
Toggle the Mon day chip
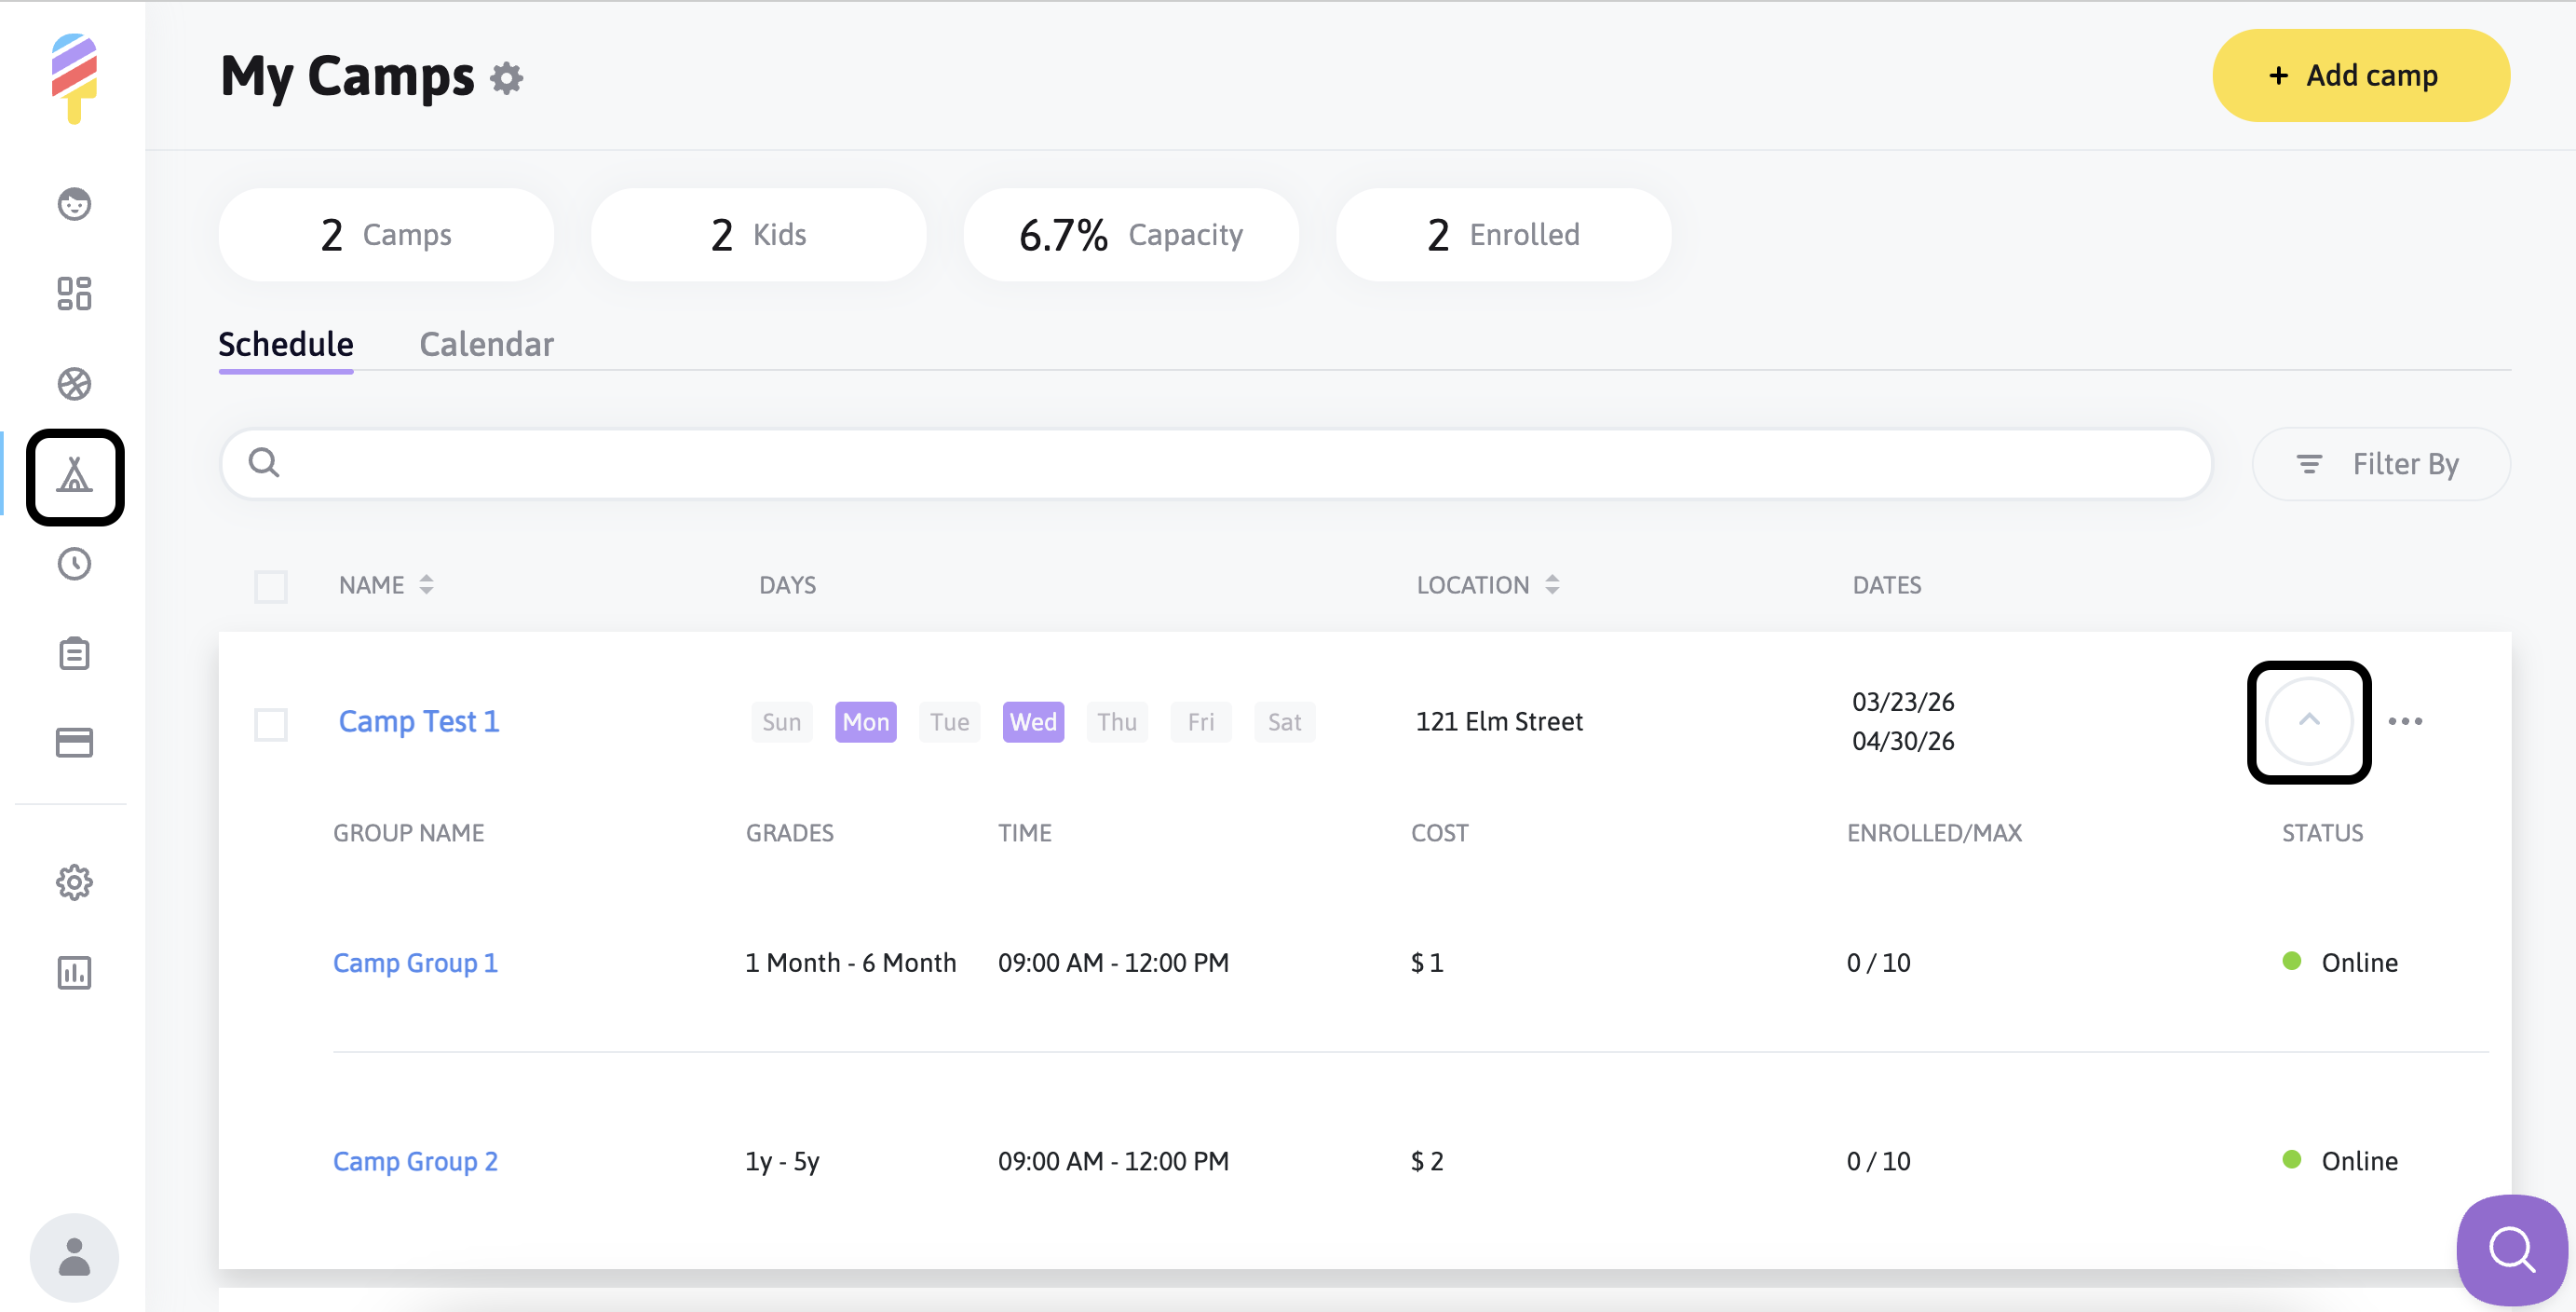pyautogui.click(x=865, y=721)
